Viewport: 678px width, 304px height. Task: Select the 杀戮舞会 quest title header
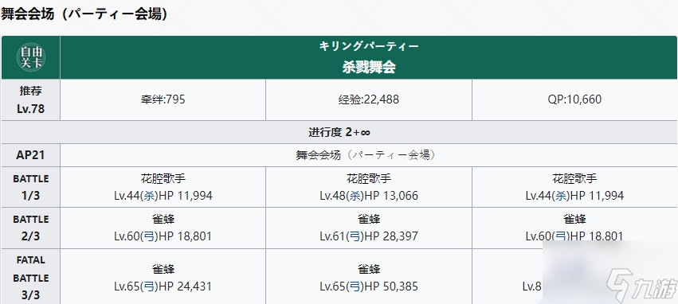[x=369, y=68]
